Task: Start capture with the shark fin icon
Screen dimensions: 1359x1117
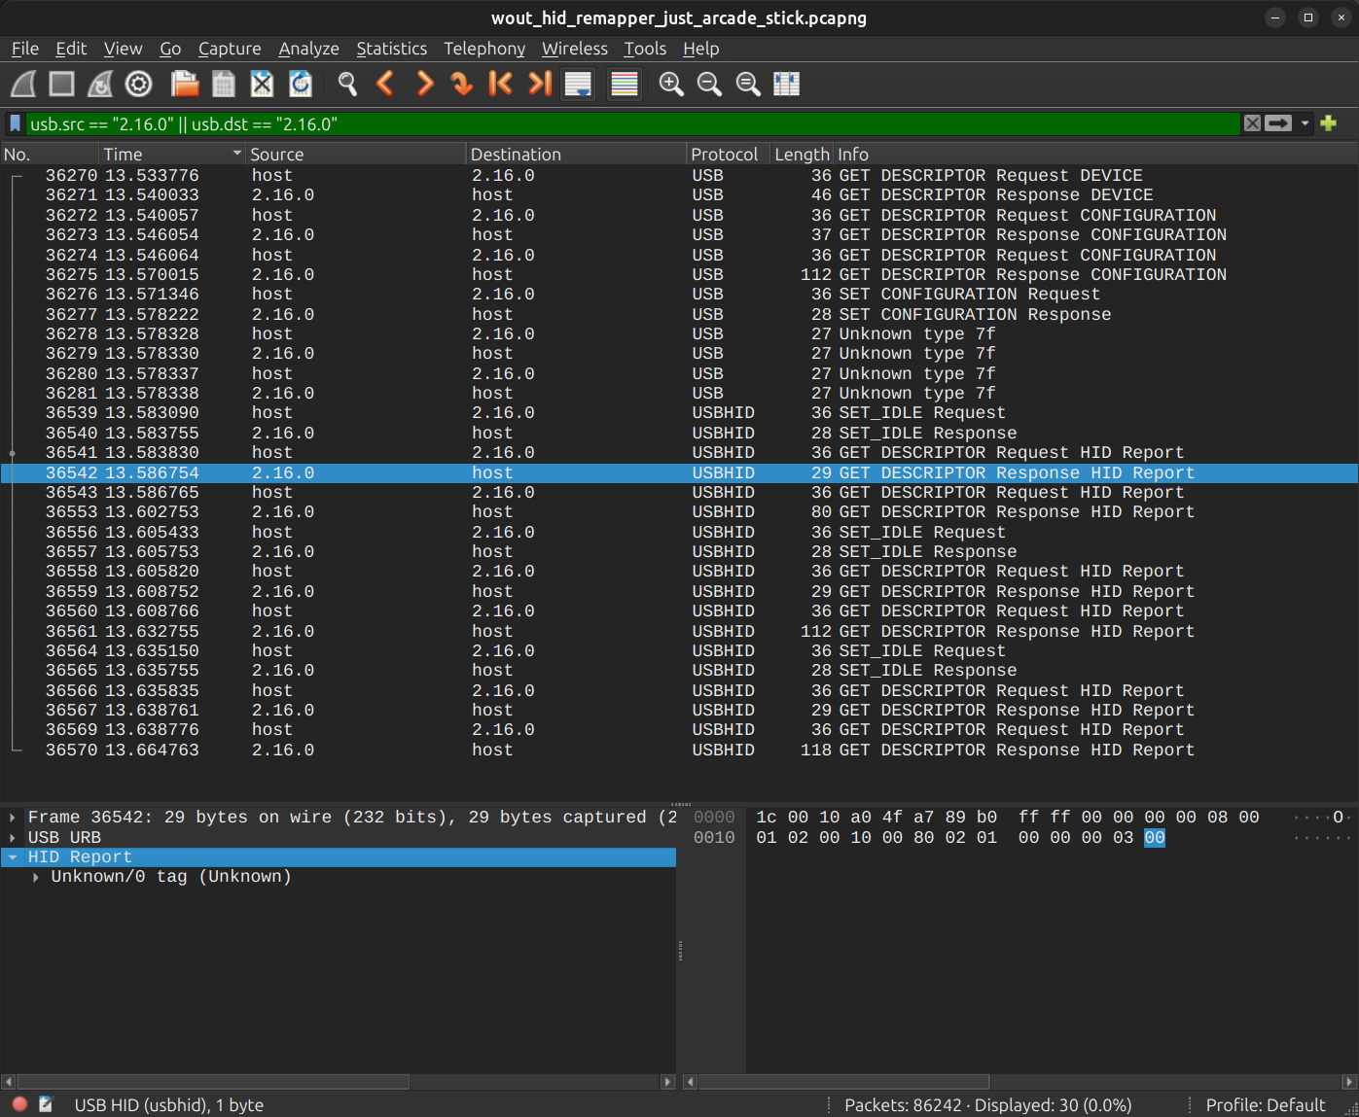Action: click(x=23, y=85)
